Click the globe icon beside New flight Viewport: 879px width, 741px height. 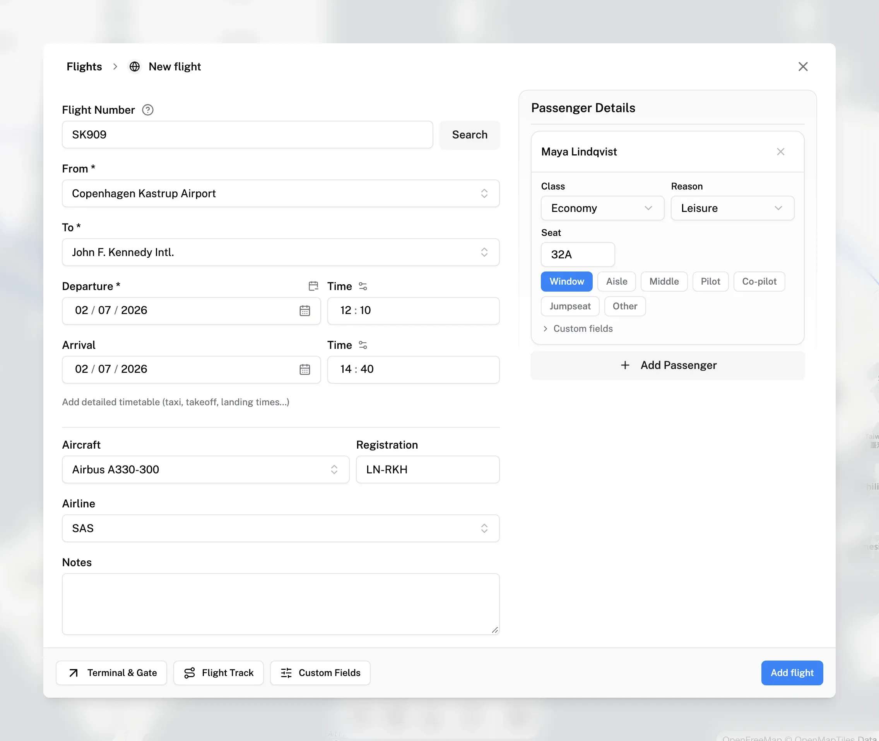pyautogui.click(x=135, y=67)
